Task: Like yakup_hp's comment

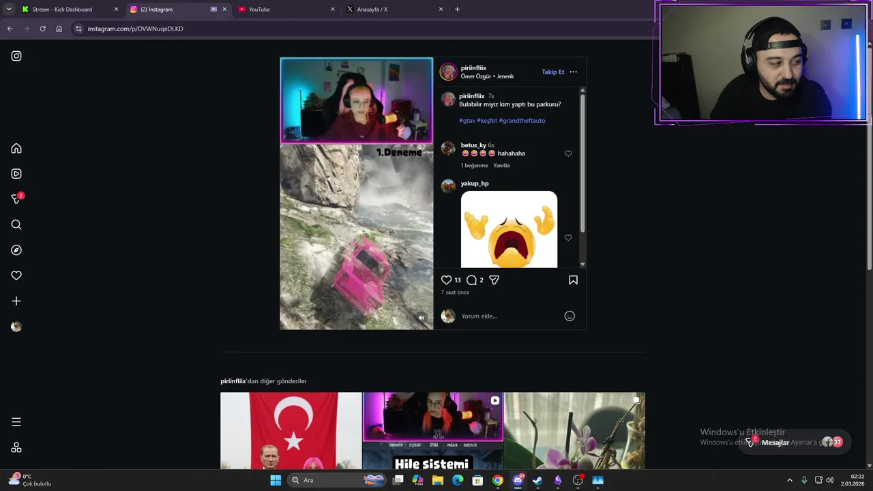Action: click(568, 237)
